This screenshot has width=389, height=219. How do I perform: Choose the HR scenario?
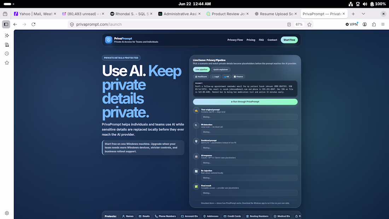[x=226, y=77]
